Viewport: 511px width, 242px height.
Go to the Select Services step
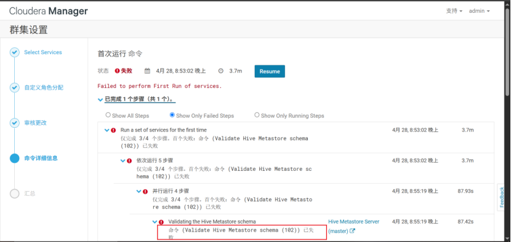42,52
